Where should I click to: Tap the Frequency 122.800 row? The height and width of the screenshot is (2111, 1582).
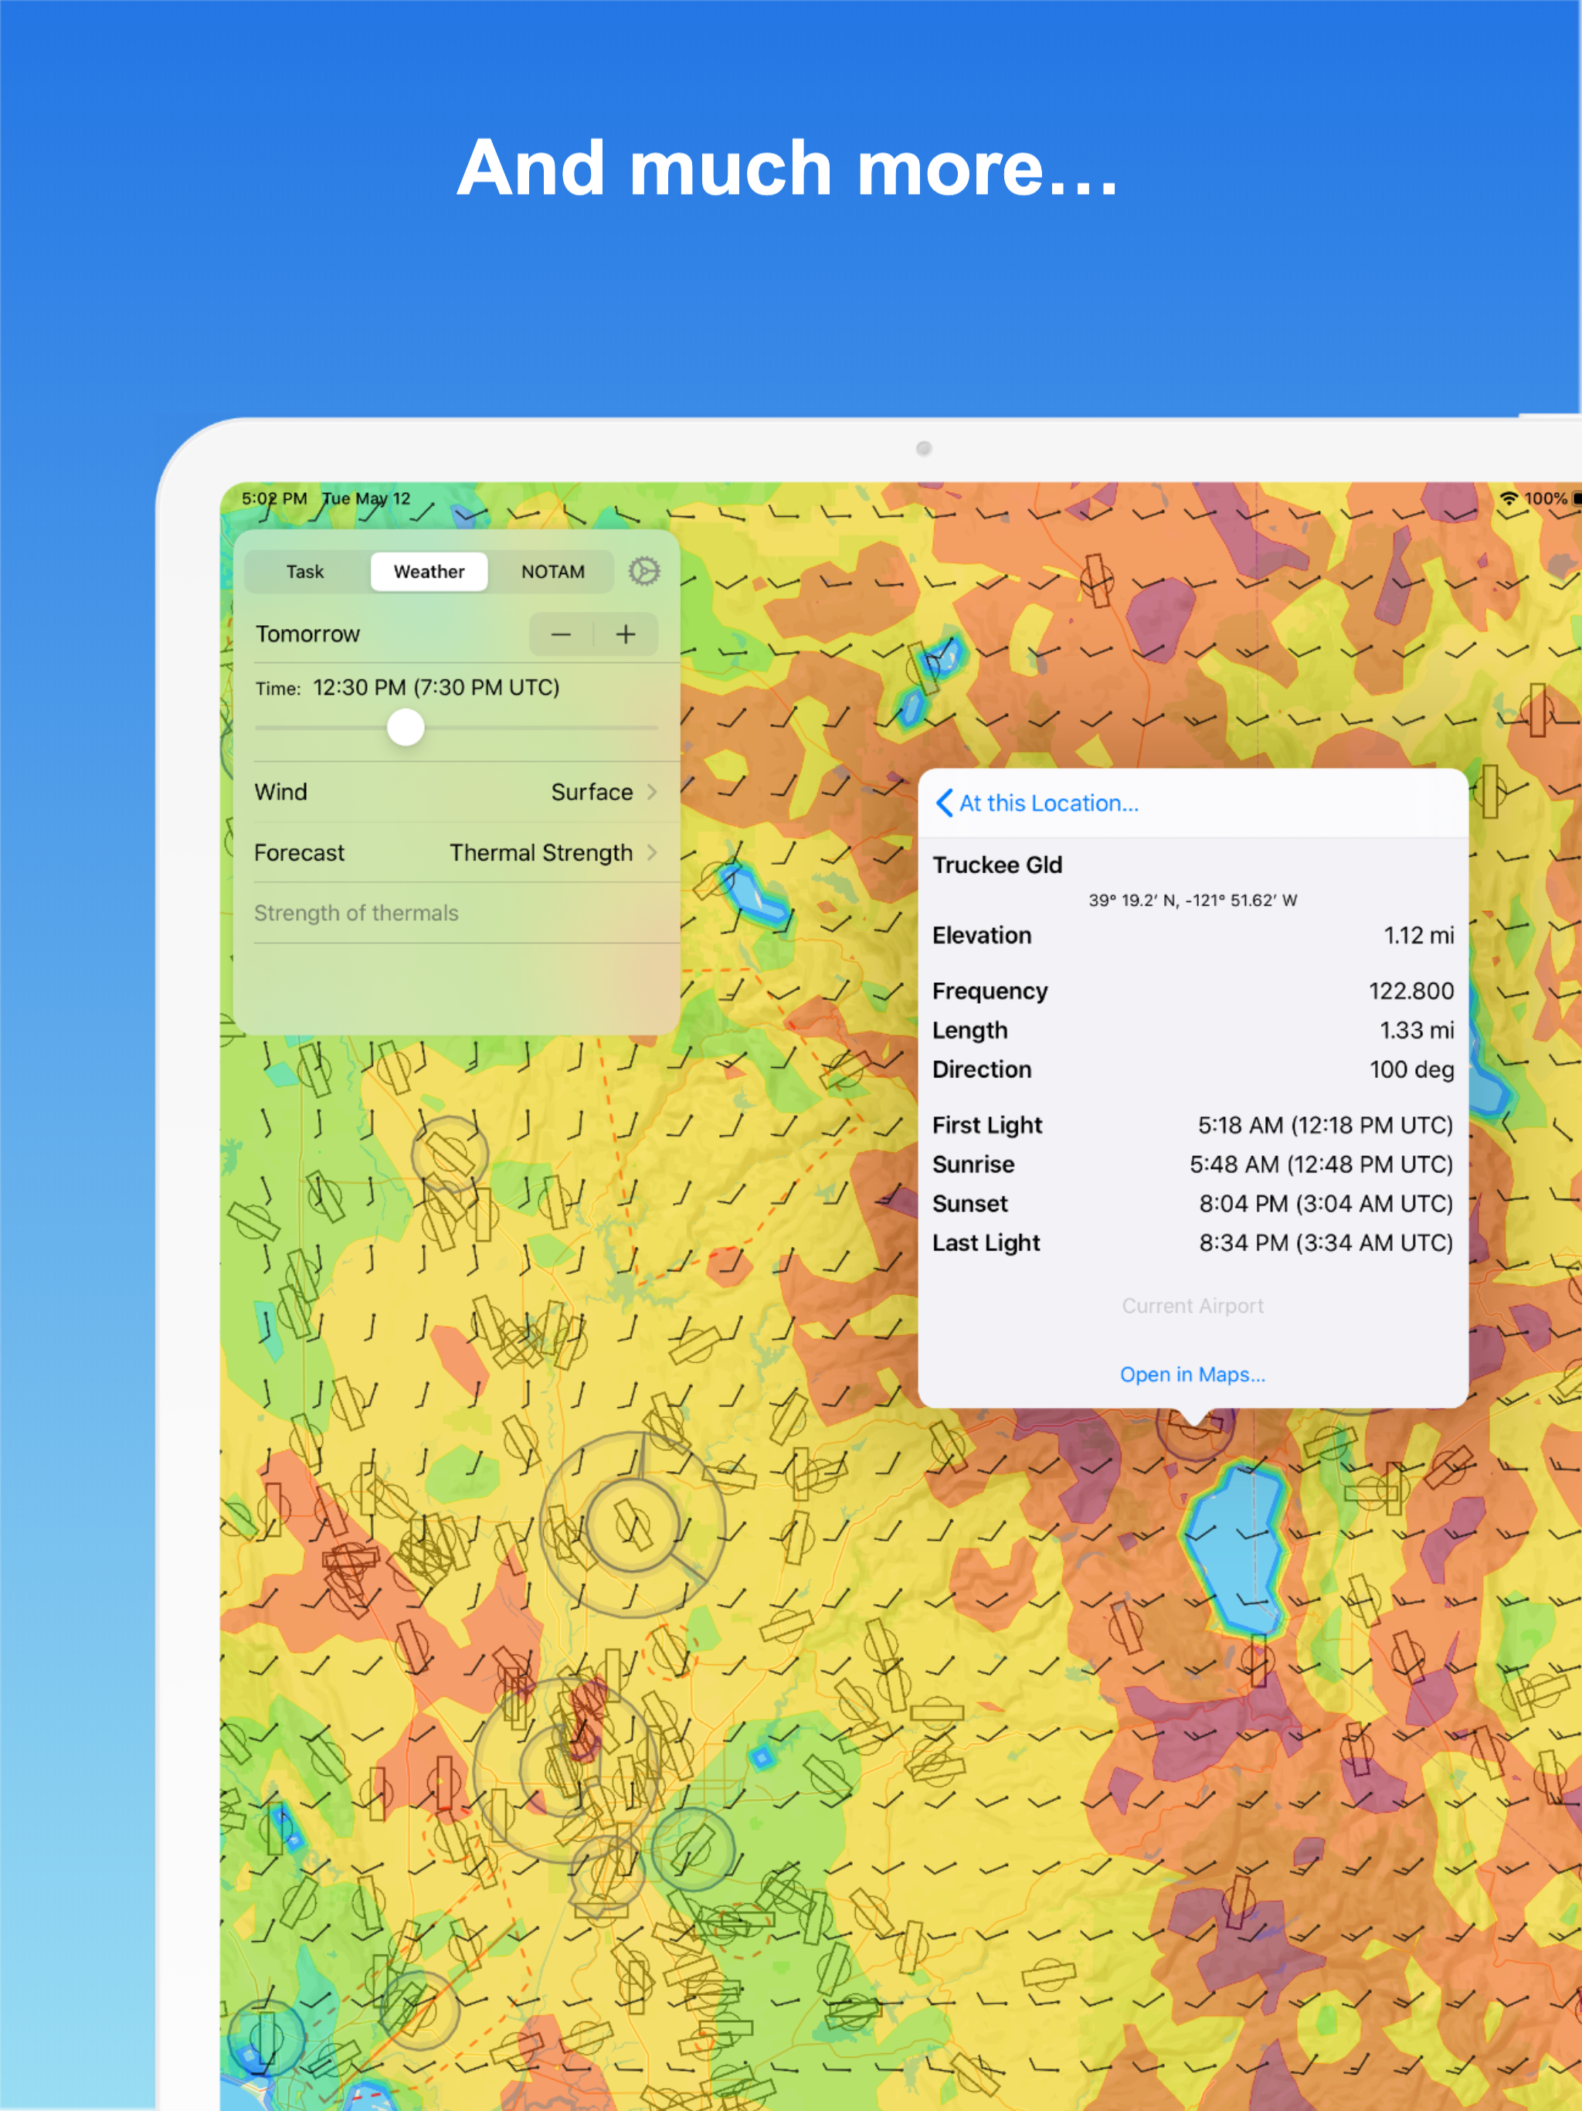click(x=1192, y=991)
